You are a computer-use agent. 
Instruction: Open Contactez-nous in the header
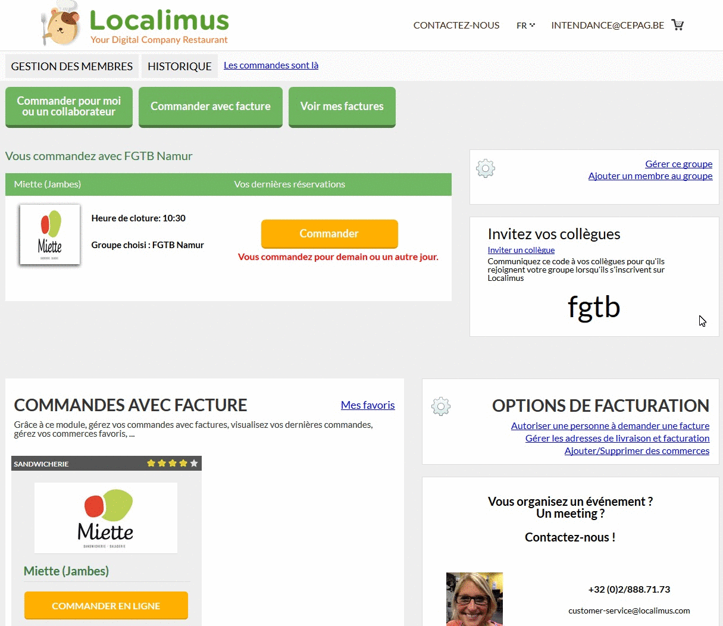point(456,26)
